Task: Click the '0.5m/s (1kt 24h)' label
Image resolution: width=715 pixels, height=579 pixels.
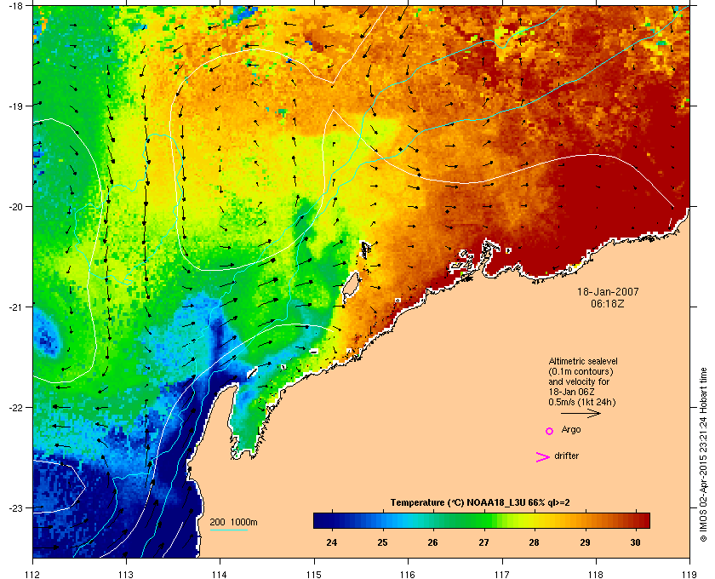Action: pyautogui.click(x=582, y=403)
